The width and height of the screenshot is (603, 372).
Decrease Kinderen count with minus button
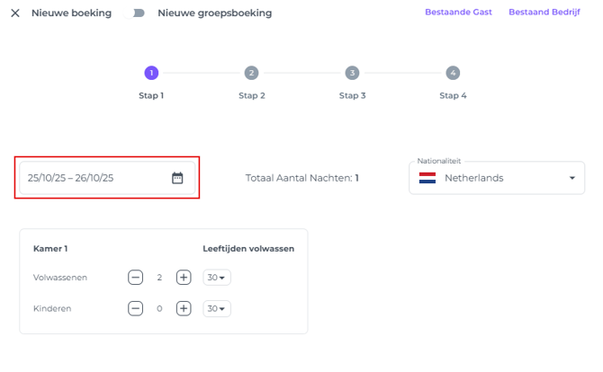[x=135, y=308]
